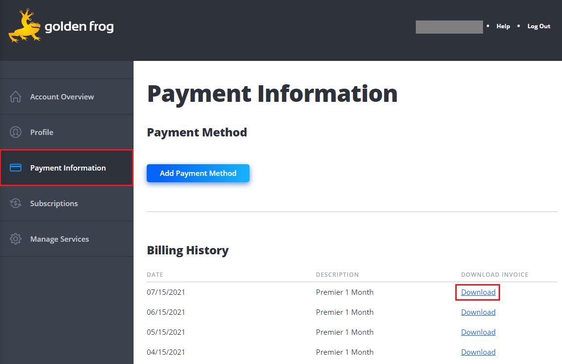Open Manage Services via the gear icon
562x364 pixels.
[15, 239]
